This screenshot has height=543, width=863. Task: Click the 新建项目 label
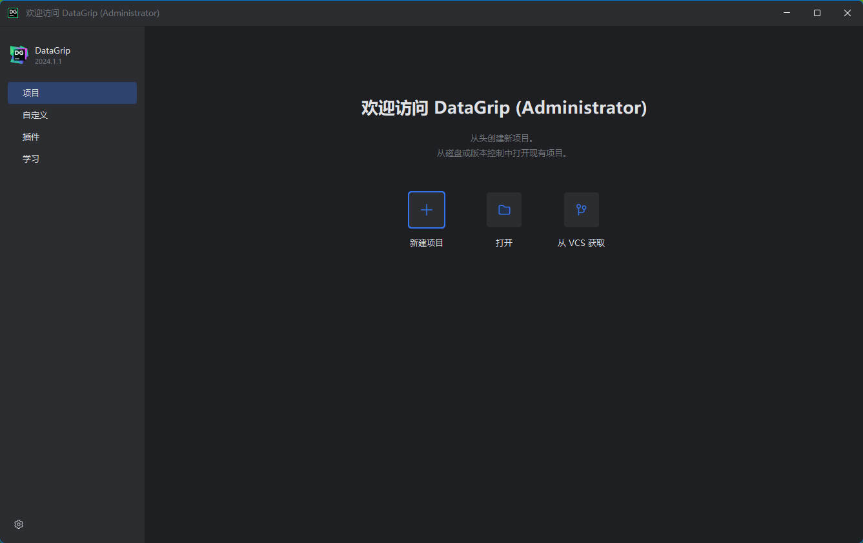click(426, 242)
